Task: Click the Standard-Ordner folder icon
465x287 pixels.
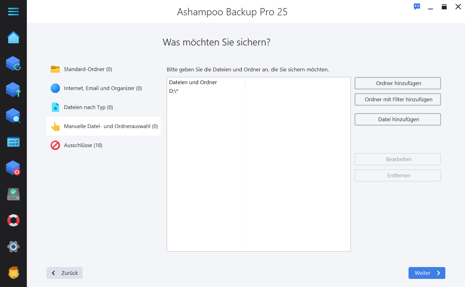Action: 55,69
